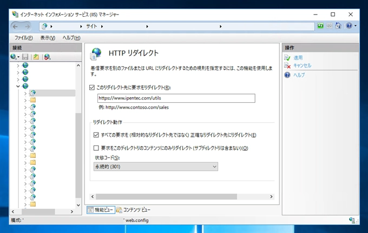Click web.config text in status bar

[137, 220]
